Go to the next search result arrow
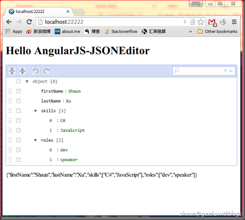The height and width of the screenshot is (220, 245). click(x=225, y=70)
